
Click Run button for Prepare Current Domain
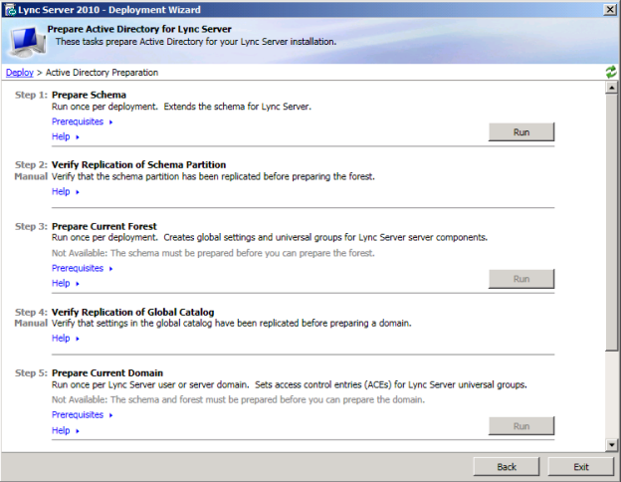click(x=520, y=426)
